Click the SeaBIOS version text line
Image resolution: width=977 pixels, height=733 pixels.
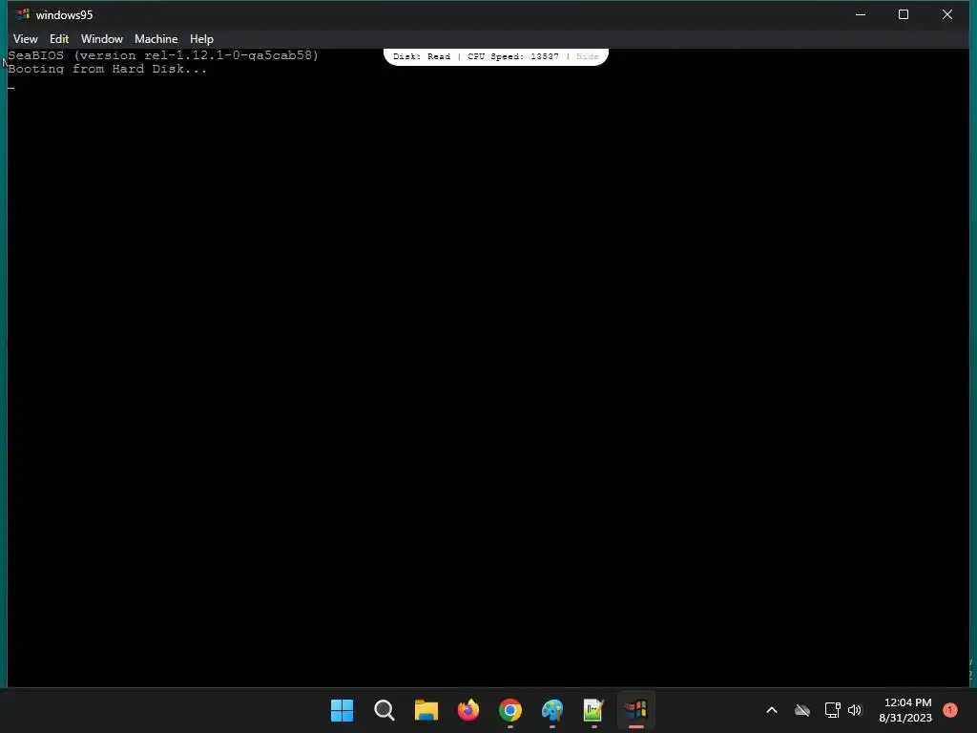(163, 54)
